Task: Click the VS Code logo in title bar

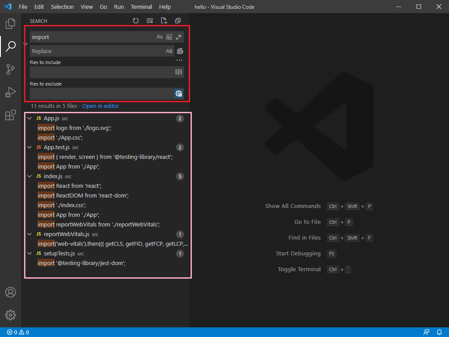Action: 8,7
